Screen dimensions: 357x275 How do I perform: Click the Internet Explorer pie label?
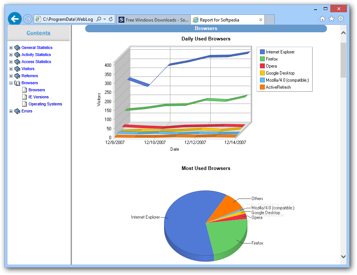145,217
